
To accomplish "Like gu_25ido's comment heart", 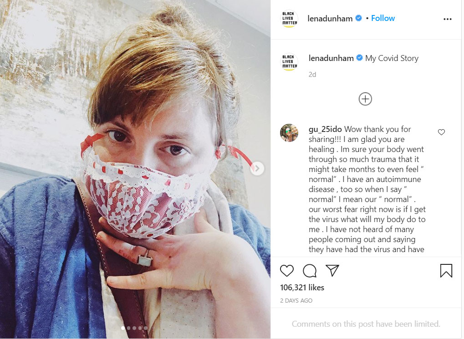I will (x=441, y=132).
